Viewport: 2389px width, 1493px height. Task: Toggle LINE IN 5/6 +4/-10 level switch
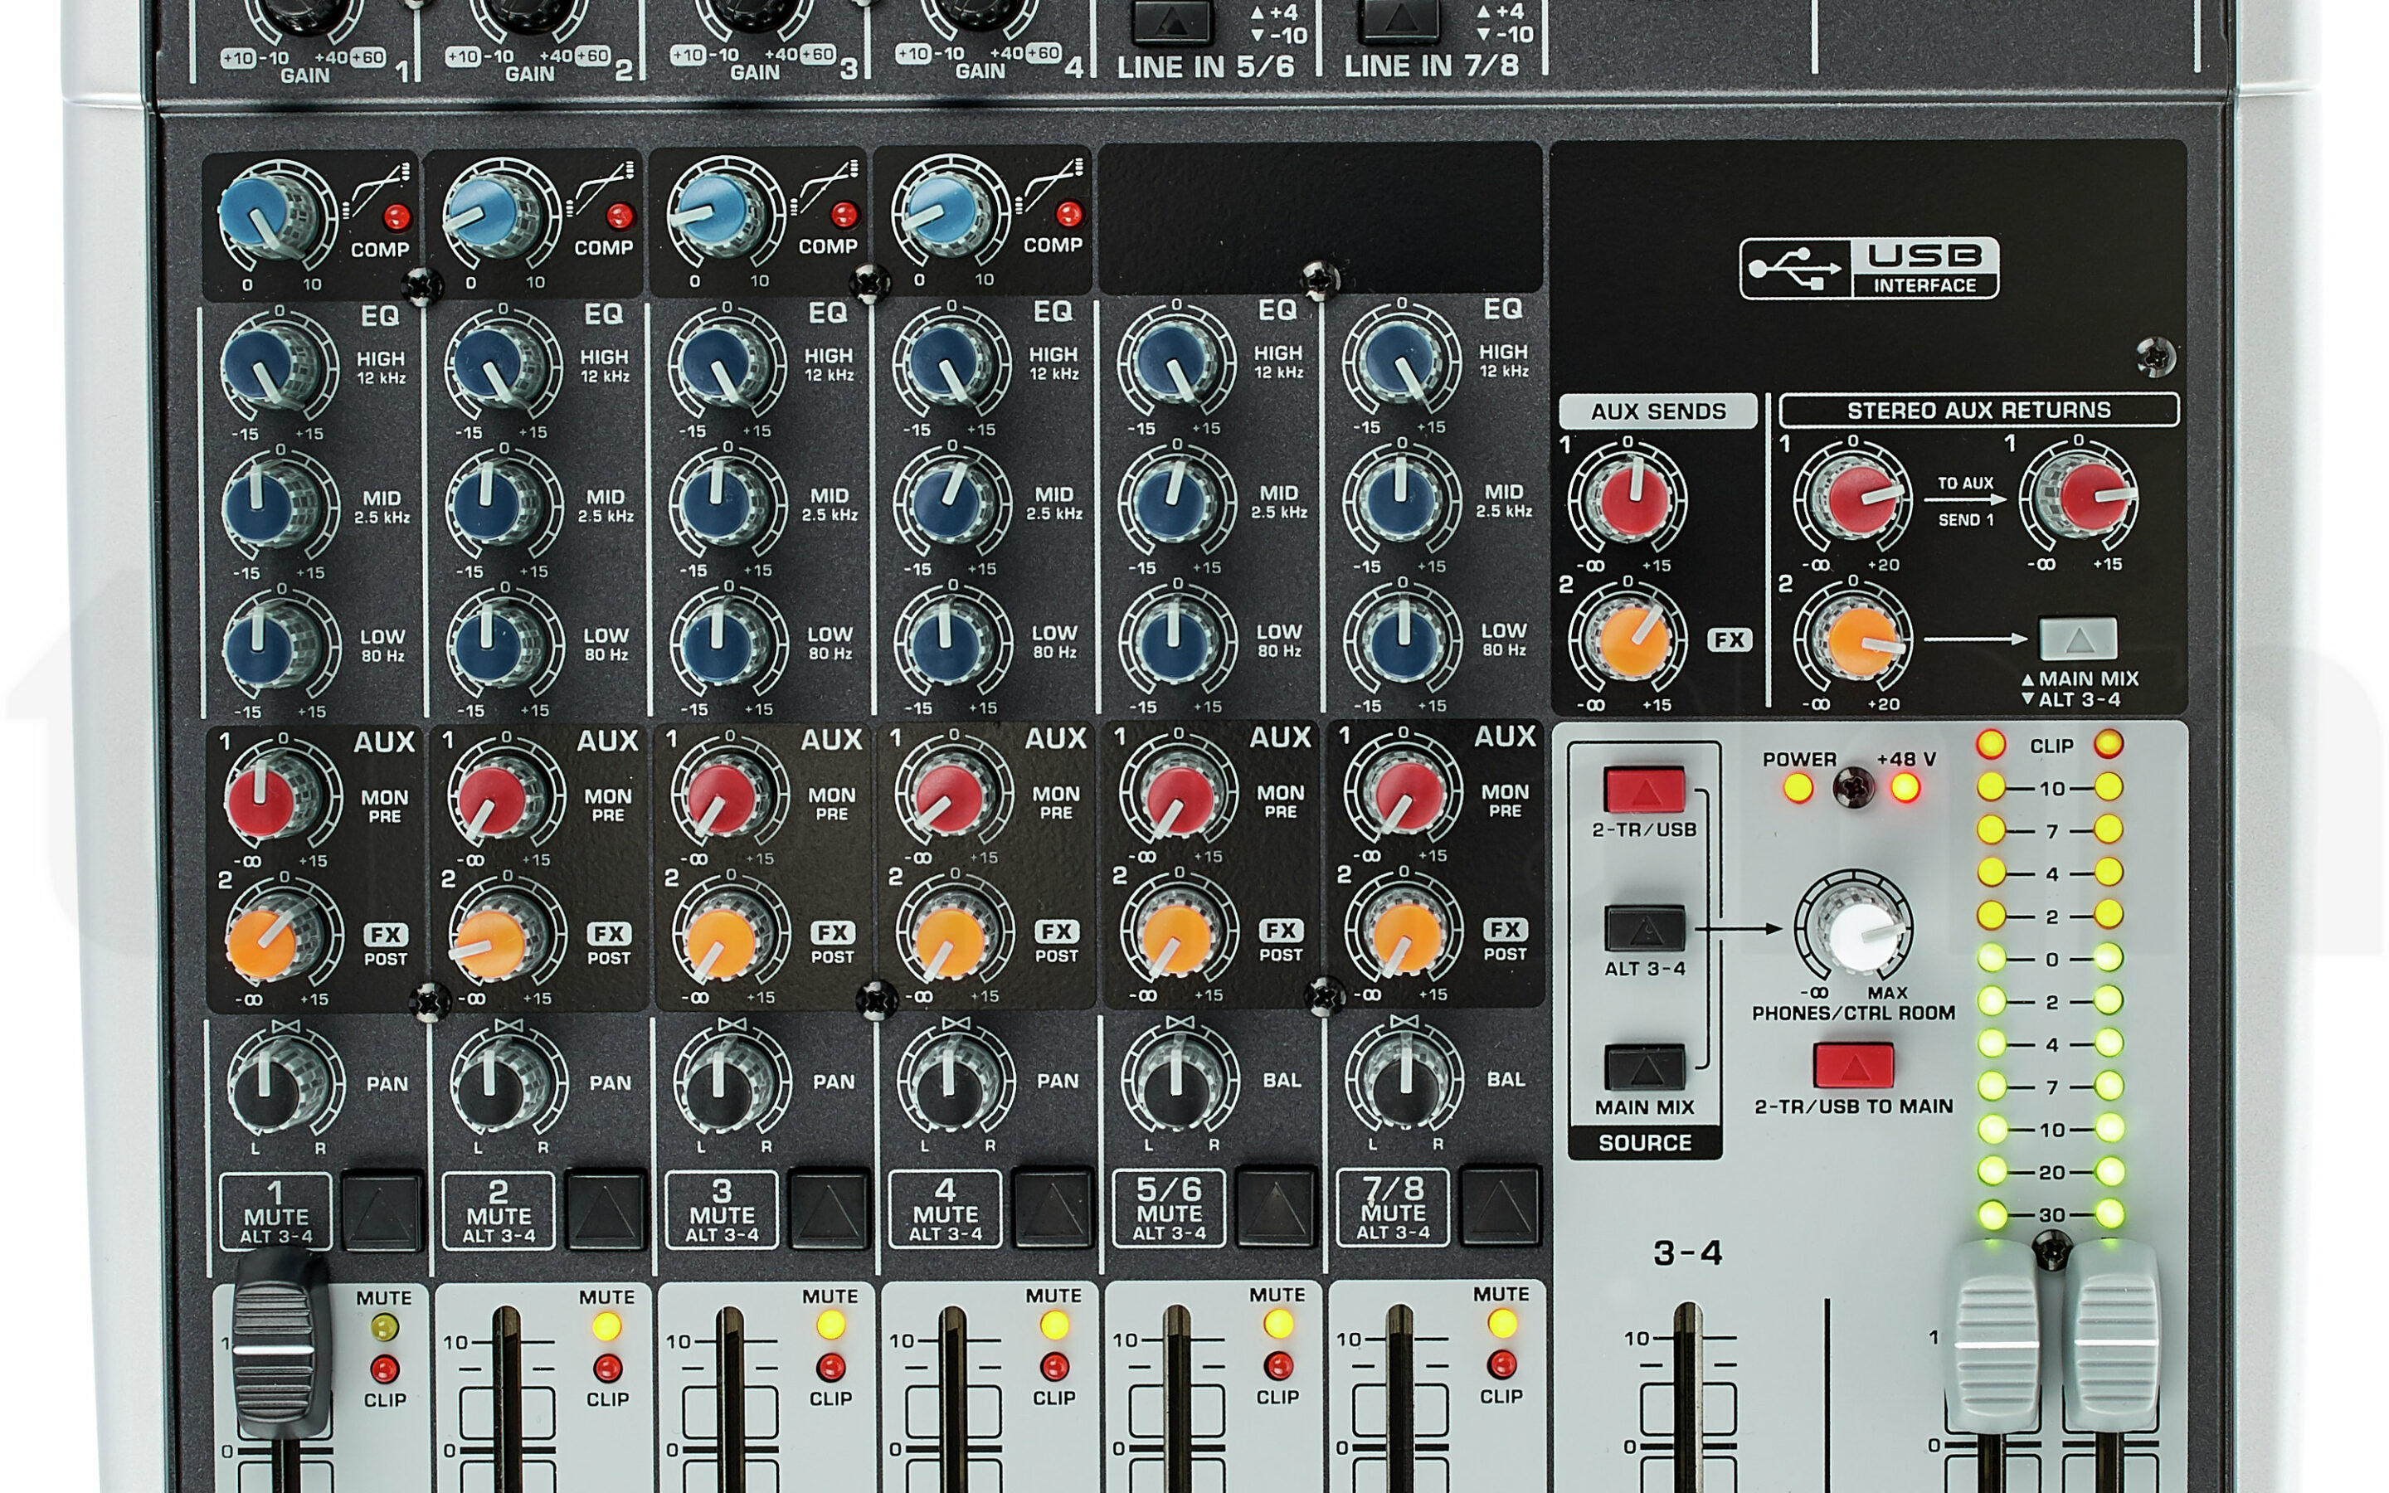tap(1173, 22)
